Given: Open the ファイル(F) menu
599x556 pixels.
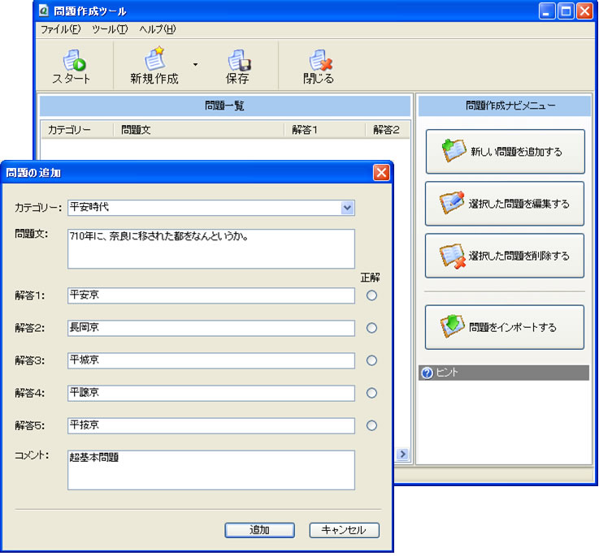Looking at the screenshot, I should pyautogui.click(x=61, y=29).
